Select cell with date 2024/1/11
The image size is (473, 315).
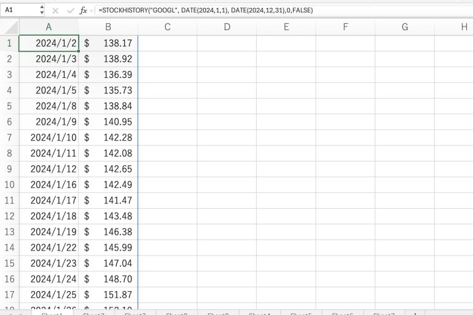pyautogui.click(x=49, y=153)
